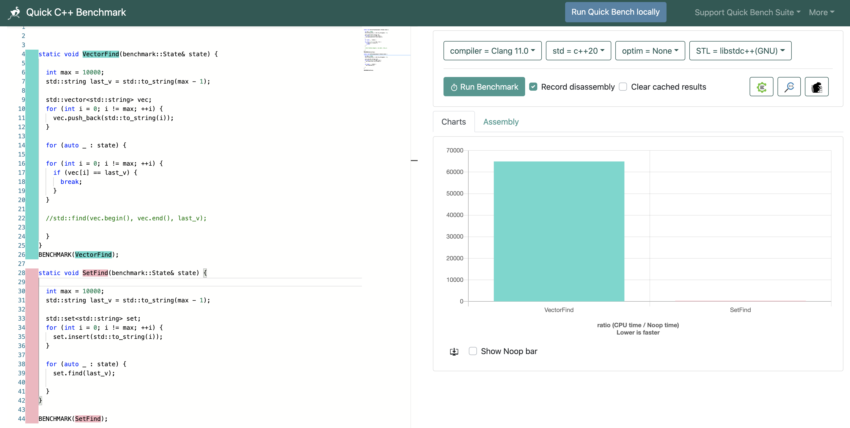This screenshot has height=428, width=850.
Task: Click the highlighted SetFind function name on line 28
Action: click(x=95, y=273)
